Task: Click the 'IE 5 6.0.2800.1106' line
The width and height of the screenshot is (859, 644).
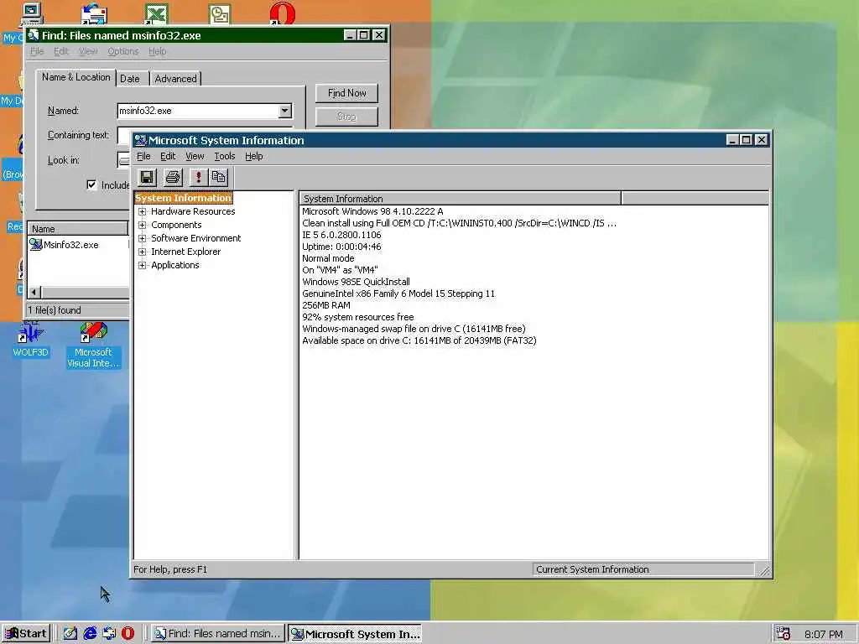Action: click(341, 235)
